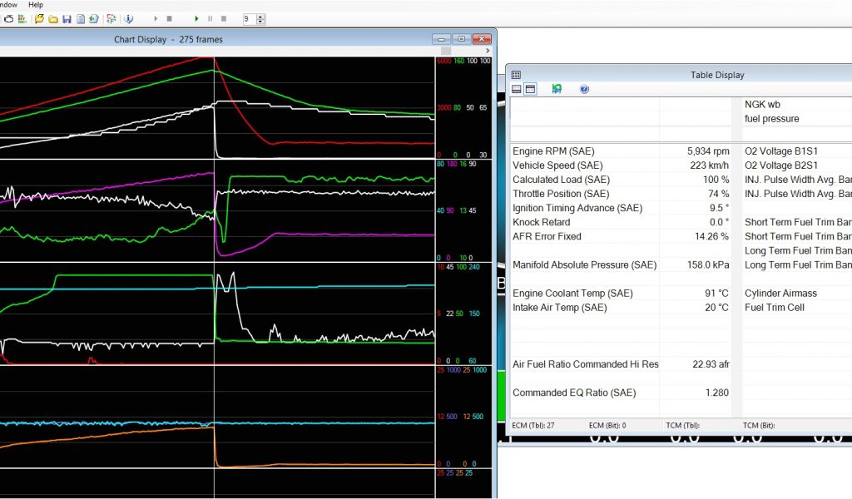This screenshot has width=852, height=499.
Task: Click the document page icon in toolbar
Action: [x=81, y=18]
